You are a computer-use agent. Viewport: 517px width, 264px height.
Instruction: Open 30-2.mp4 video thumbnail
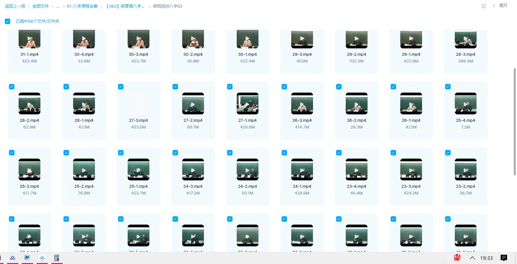click(193, 39)
